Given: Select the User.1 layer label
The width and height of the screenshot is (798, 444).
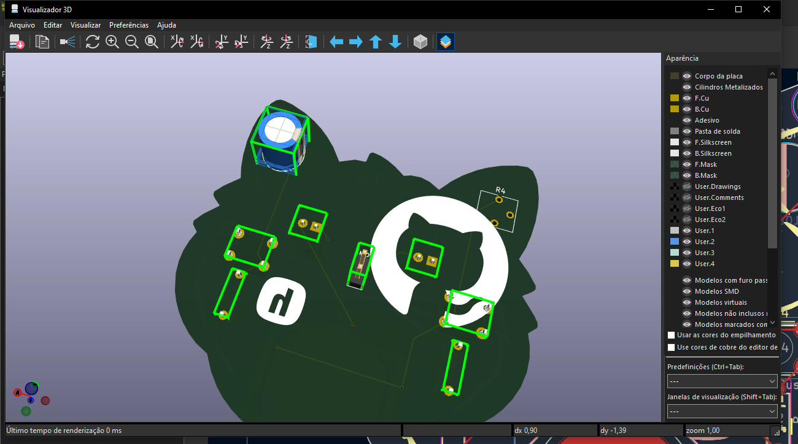Looking at the screenshot, I should [x=705, y=231].
